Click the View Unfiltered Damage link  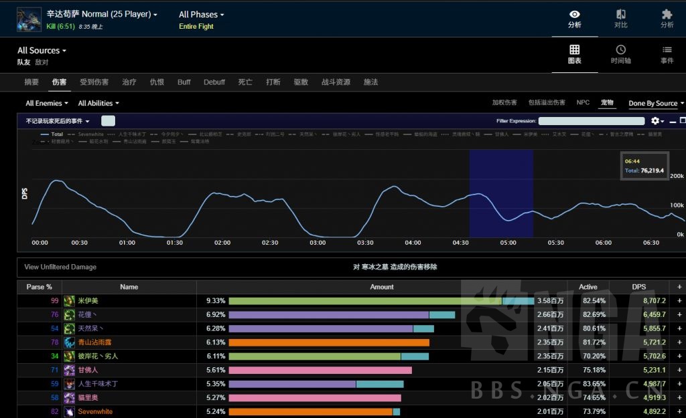60,267
